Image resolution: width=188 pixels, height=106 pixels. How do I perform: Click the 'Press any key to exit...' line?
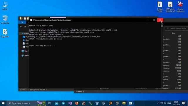42,46
